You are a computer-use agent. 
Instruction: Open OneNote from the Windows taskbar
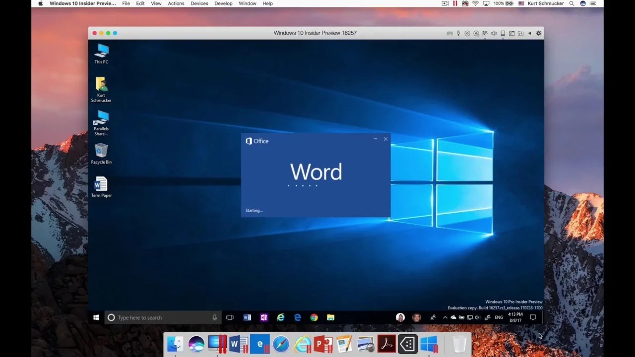(x=264, y=317)
